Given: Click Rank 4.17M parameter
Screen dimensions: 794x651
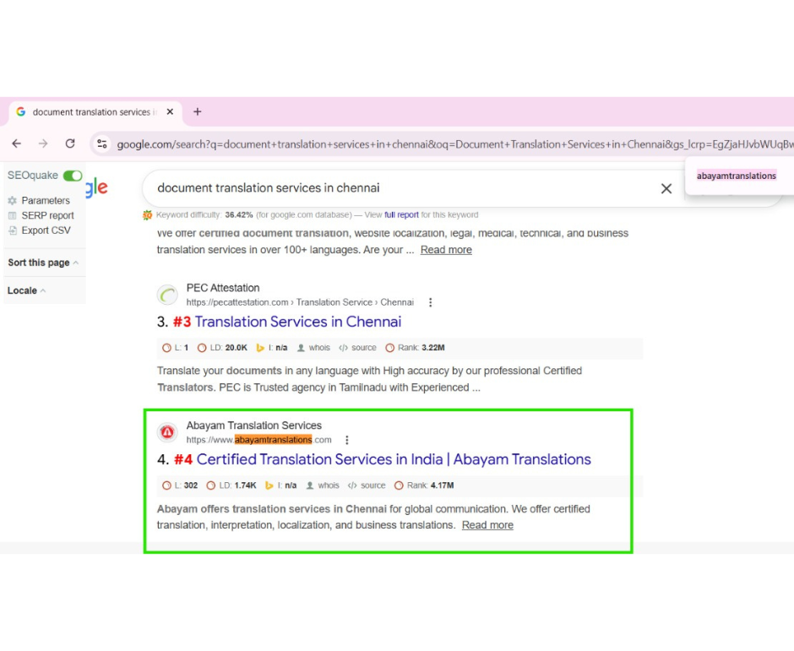Looking at the screenshot, I should pos(424,486).
